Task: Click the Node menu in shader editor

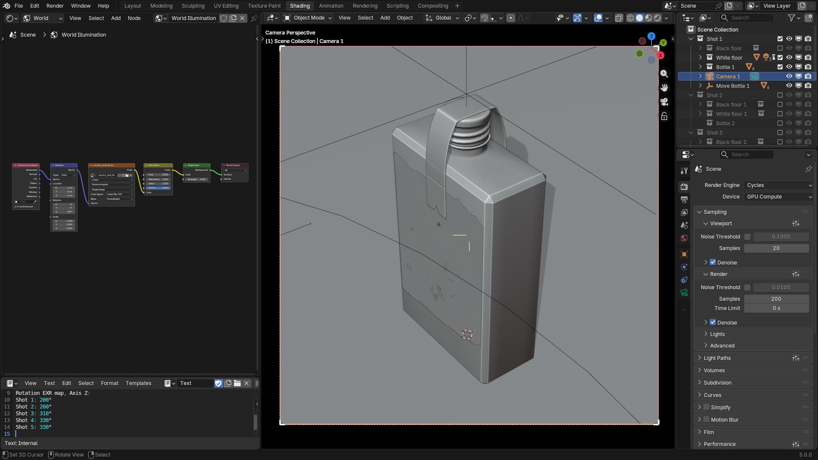Action: point(134,18)
